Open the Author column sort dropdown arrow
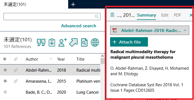The image size is (194, 100). [x=50, y=59]
